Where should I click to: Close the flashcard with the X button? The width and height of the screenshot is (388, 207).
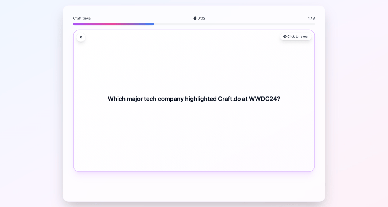coord(81,37)
